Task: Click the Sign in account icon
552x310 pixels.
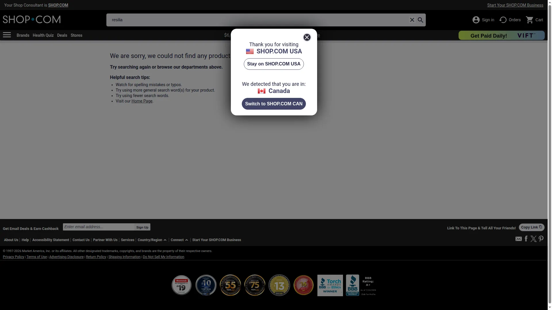Action: pyautogui.click(x=476, y=20)
